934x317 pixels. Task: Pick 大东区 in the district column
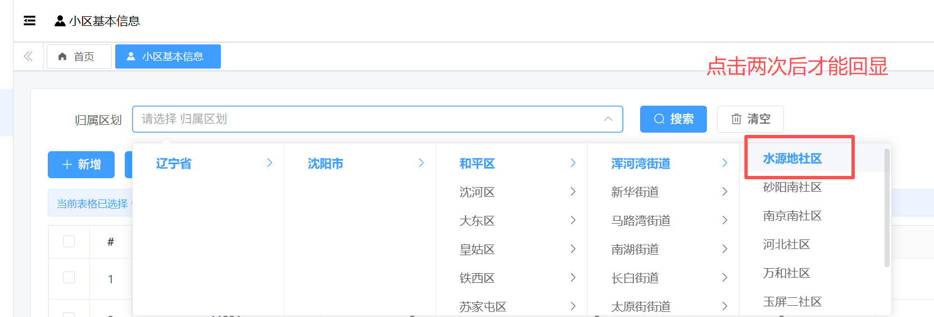click(477, 221)
